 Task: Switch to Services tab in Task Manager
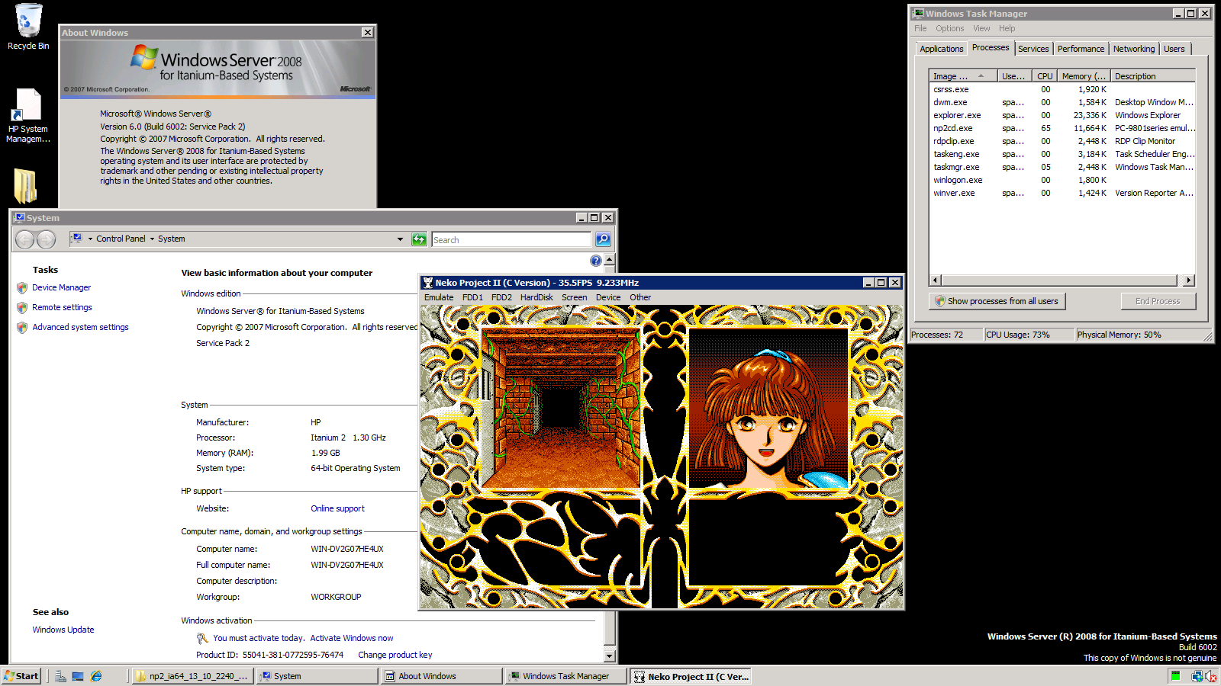click(x=1033, y=49)
